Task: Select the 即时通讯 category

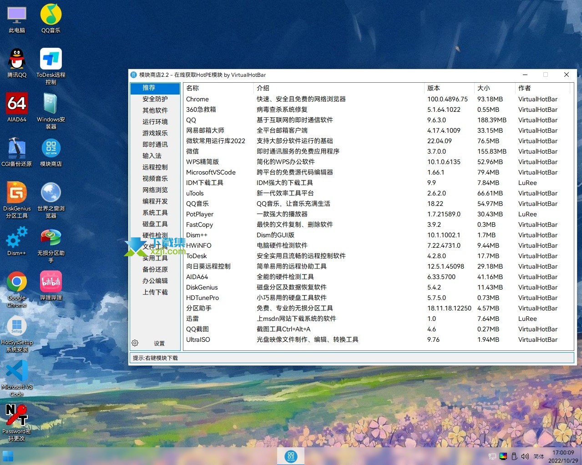Action: 155,145
